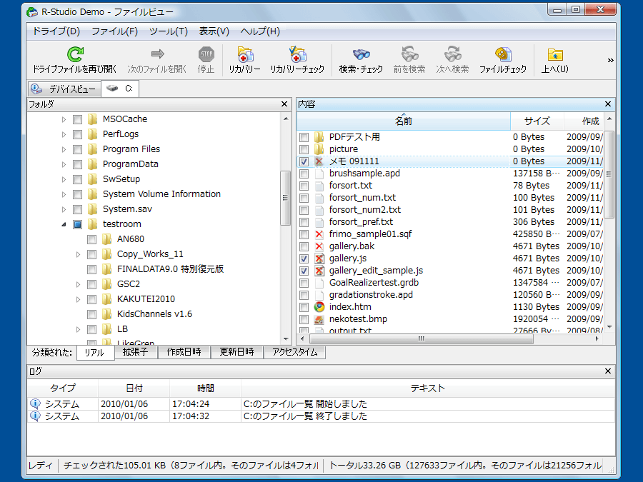Open the ツール(T) menu
Viewport: 643px width, 482px height.
coord(168,31)
